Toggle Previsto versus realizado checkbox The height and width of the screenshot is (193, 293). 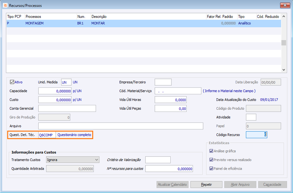pyautogui.click(x=211, y=159)
